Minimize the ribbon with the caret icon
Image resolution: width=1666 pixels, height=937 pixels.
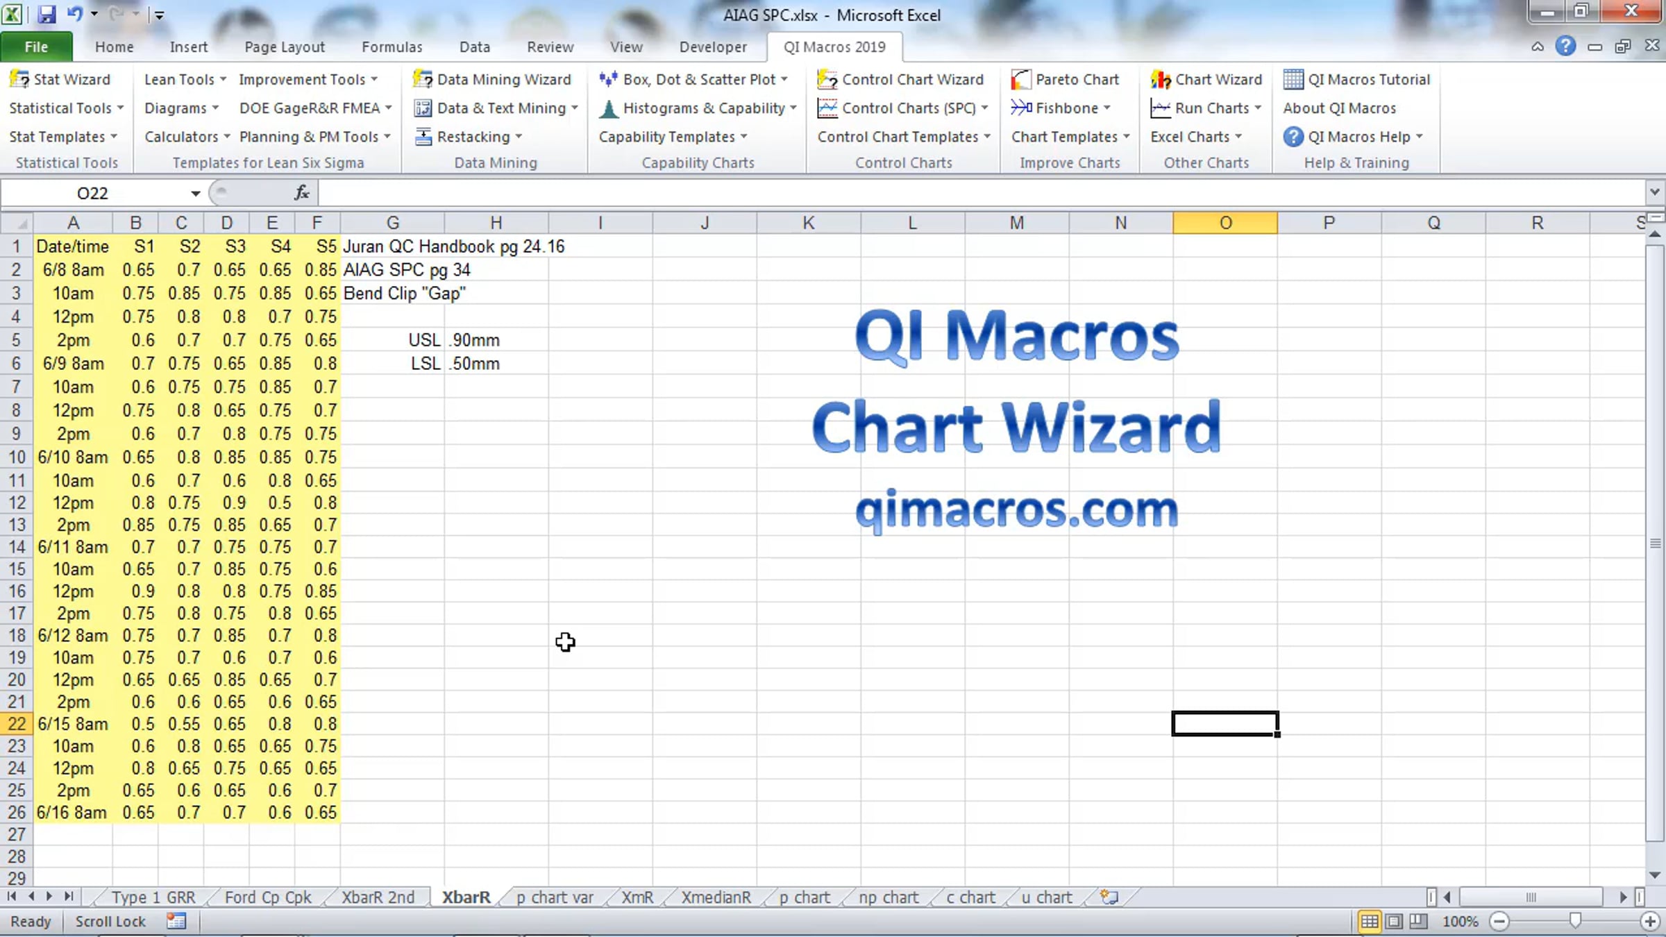pyautogui.click(x=1538, y=47)
